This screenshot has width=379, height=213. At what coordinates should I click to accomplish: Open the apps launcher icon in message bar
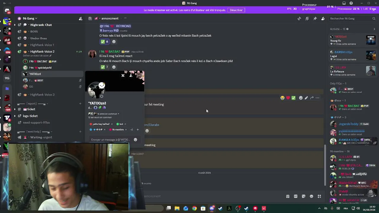point(319,196)
